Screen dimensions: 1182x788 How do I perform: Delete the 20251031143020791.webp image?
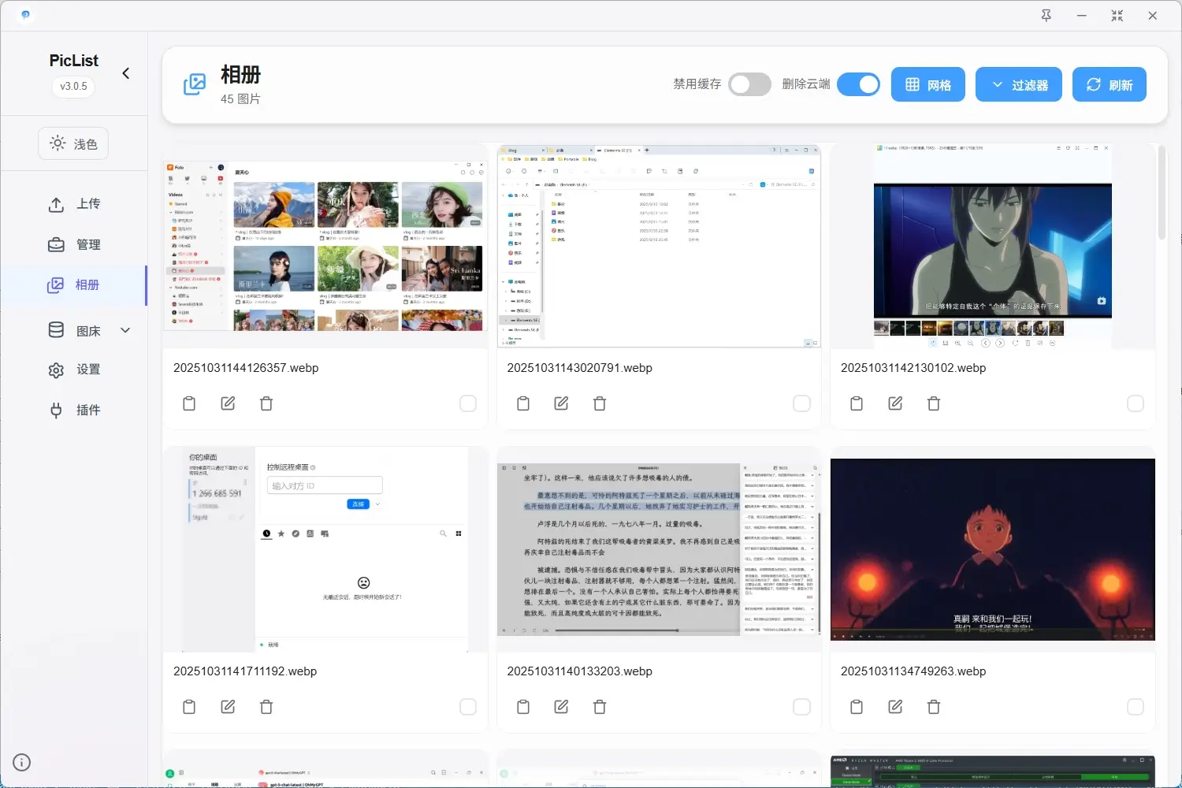point(600,403)
